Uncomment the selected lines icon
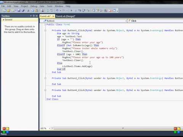 point(51,11)
